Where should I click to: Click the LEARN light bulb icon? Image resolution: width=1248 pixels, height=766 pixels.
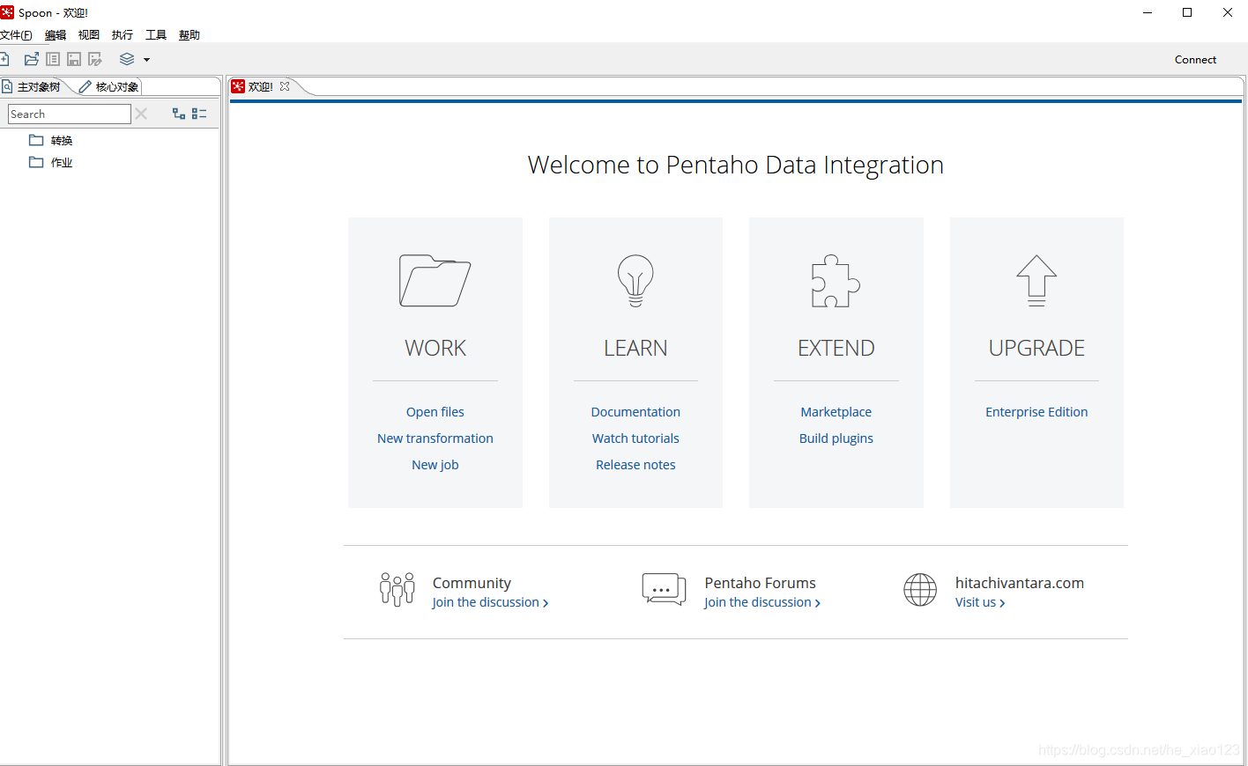(x=635, y=281)
